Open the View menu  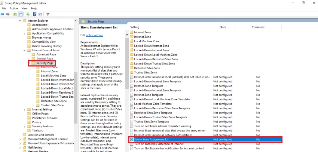tap(24, 8)
